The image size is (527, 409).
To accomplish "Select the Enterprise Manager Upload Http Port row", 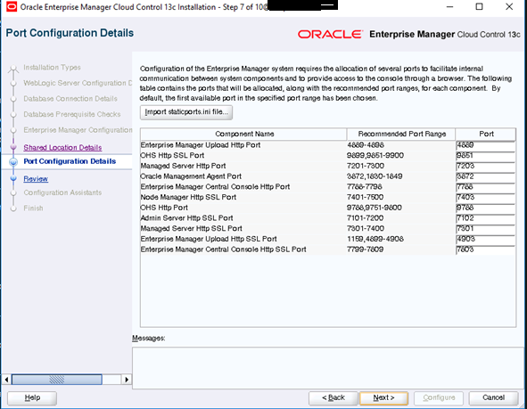I will 327,145.
